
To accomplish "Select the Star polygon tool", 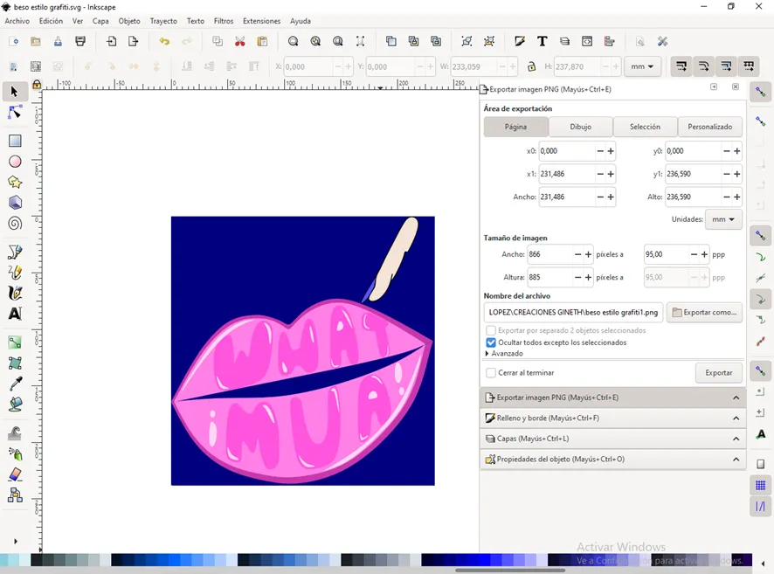I will (x=15, y=182).
